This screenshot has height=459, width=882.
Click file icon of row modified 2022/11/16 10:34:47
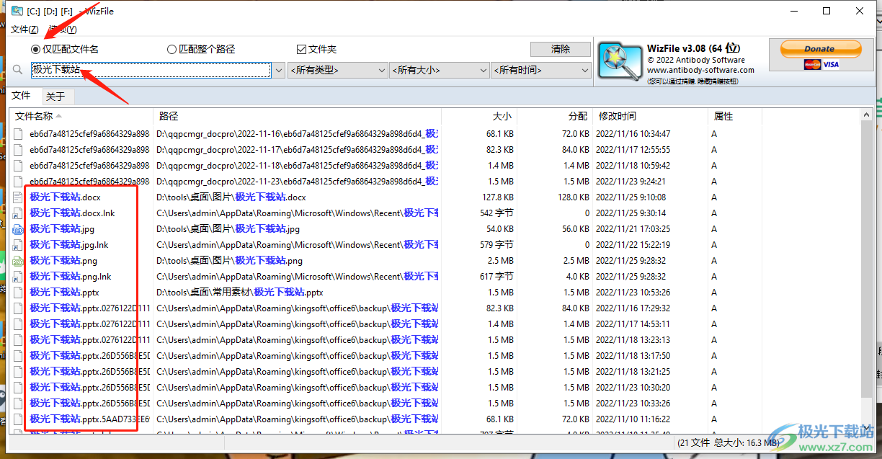point(19,134)
